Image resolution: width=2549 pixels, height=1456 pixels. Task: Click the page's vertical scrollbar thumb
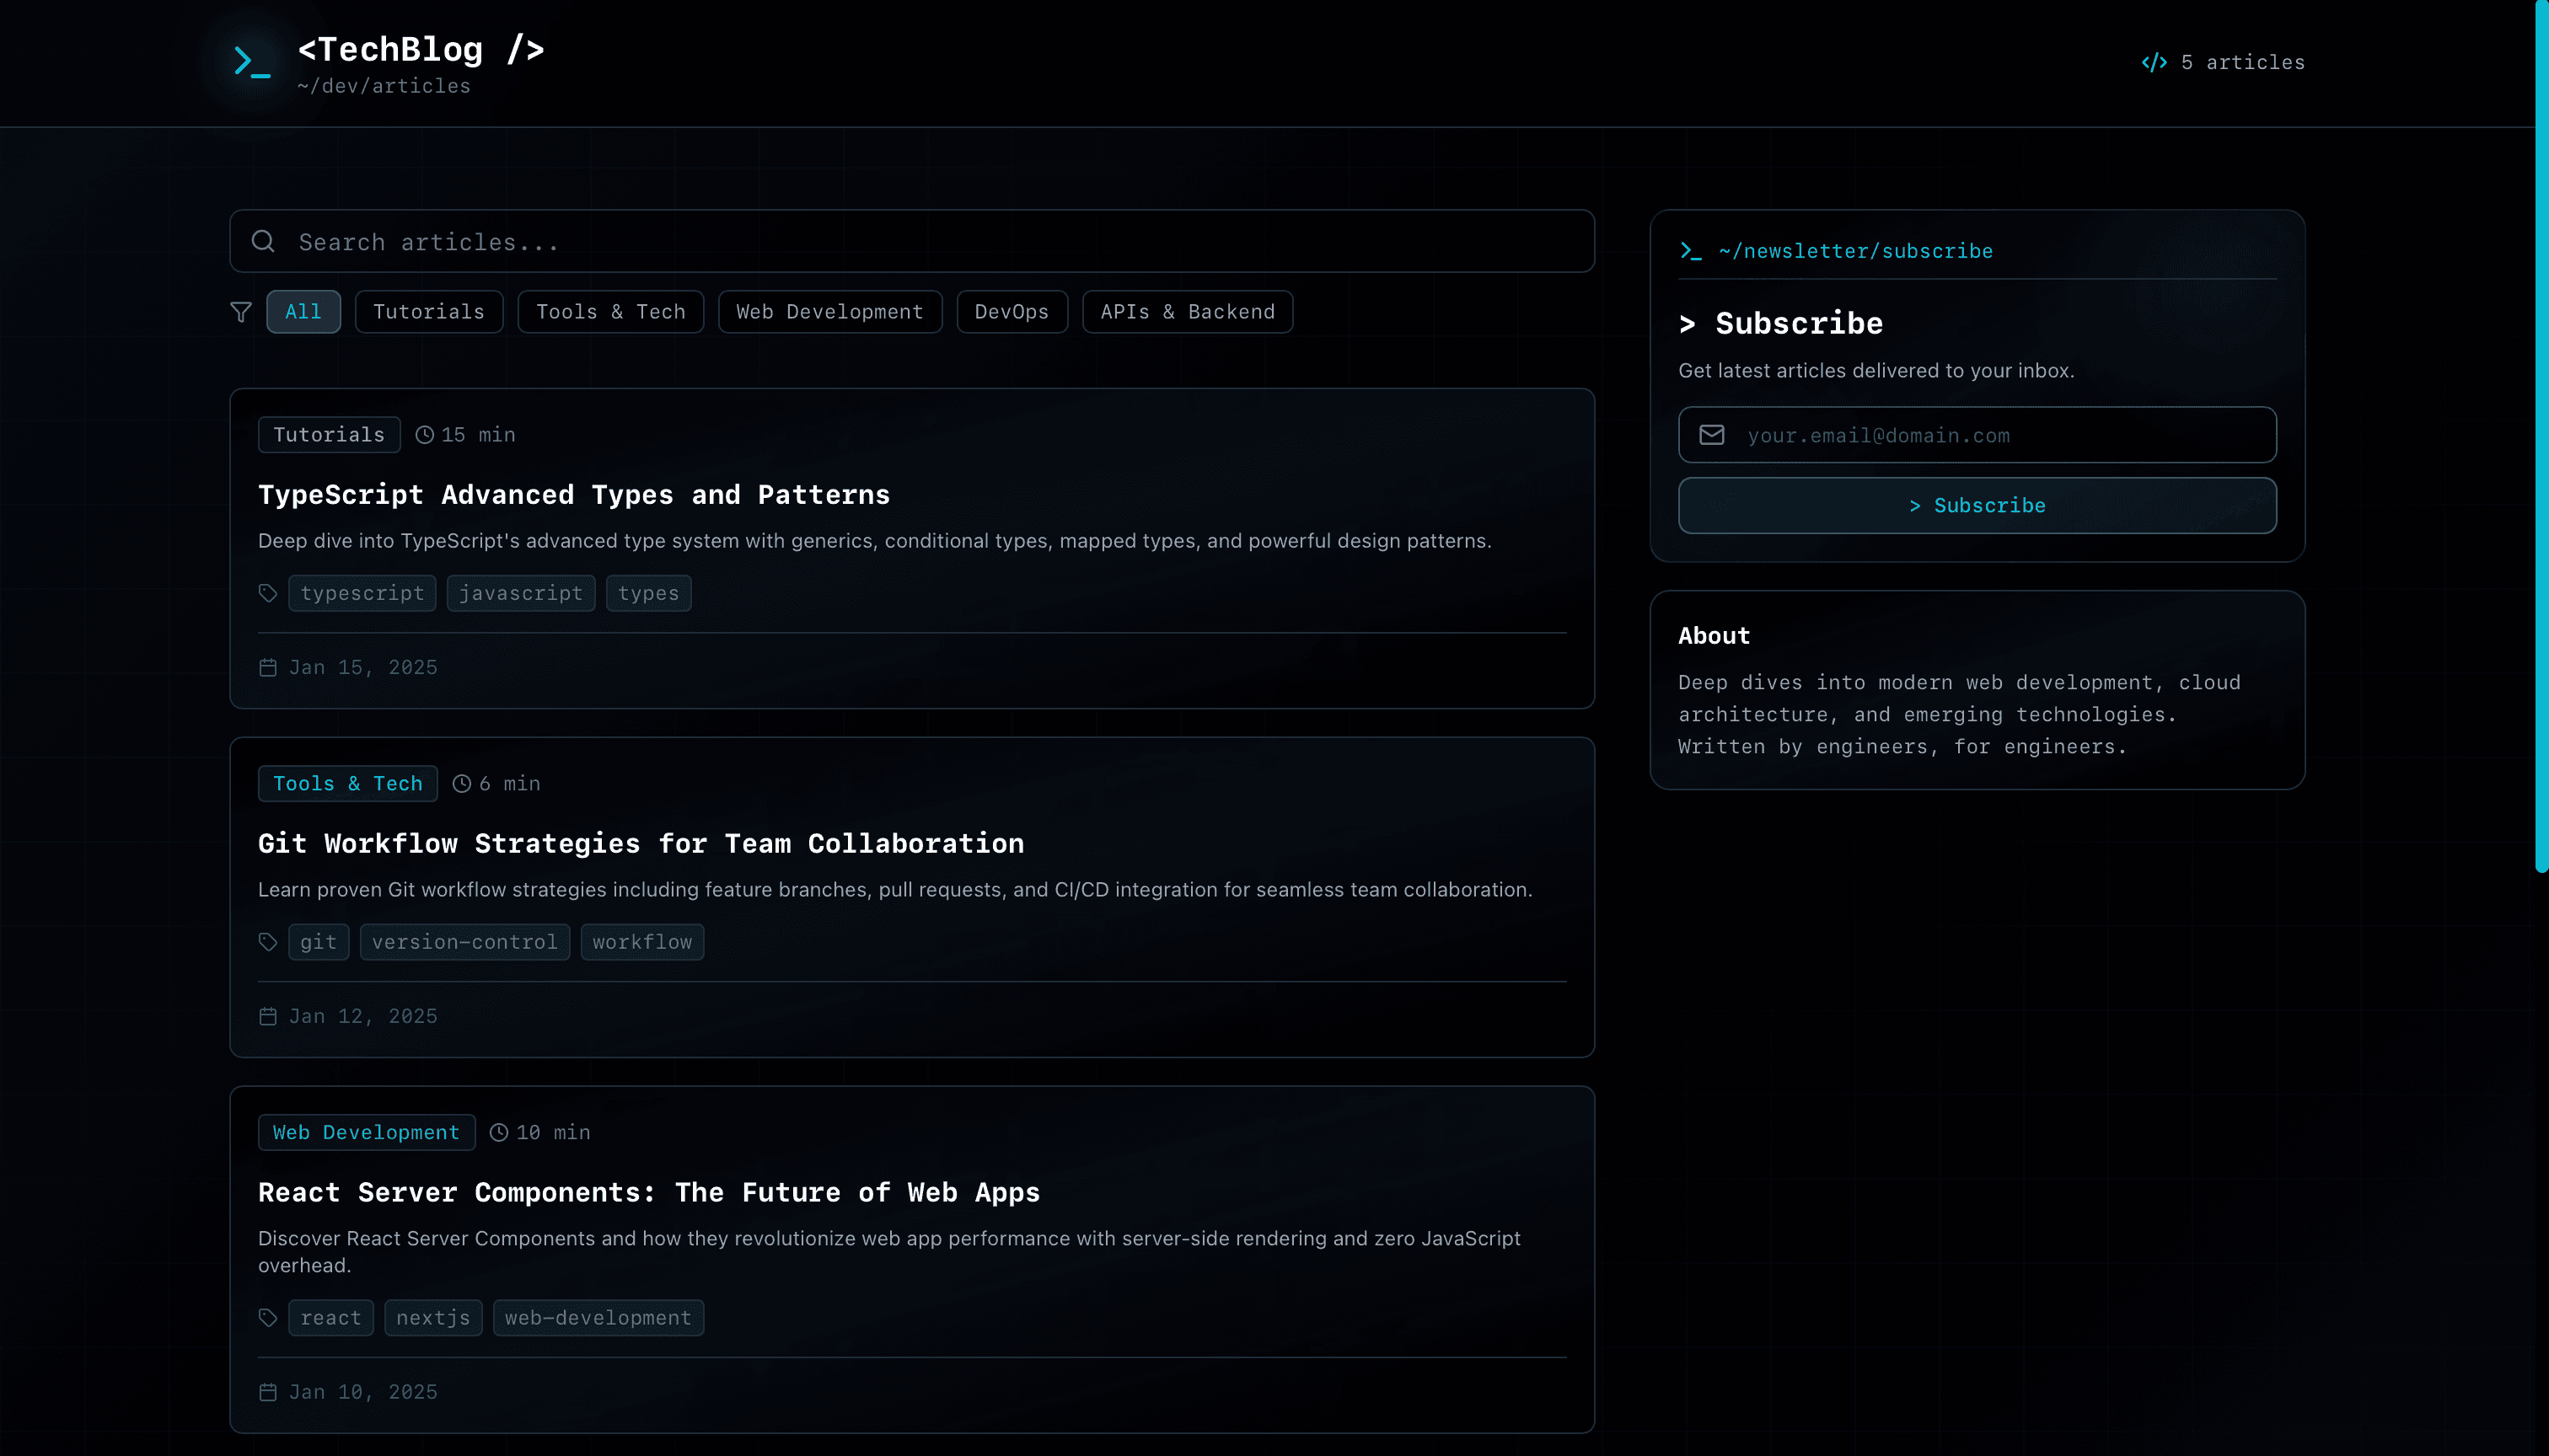click(2542, 436)
